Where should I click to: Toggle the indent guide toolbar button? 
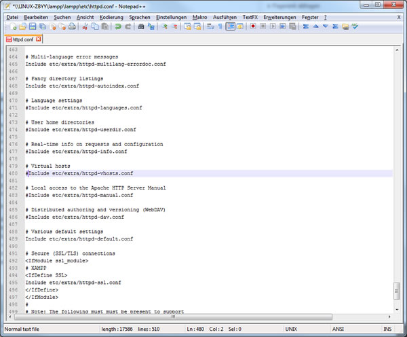click(231, 27)
